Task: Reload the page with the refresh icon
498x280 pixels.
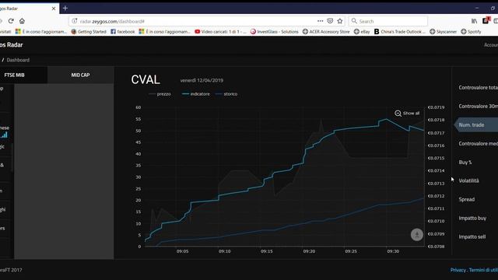Action: pyautogui.click(x=11, y=21)
